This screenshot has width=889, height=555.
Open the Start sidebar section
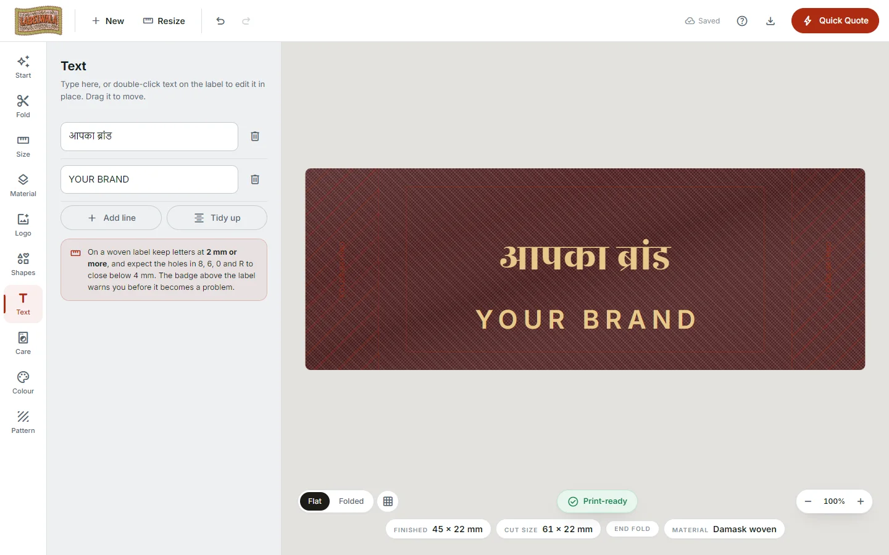pyautogui.click(x=23, y=67)
